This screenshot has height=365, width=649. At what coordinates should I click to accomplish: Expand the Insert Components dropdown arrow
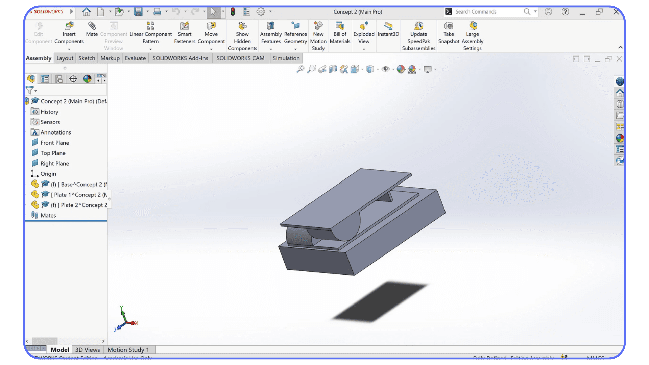click(x=69, y=48)
